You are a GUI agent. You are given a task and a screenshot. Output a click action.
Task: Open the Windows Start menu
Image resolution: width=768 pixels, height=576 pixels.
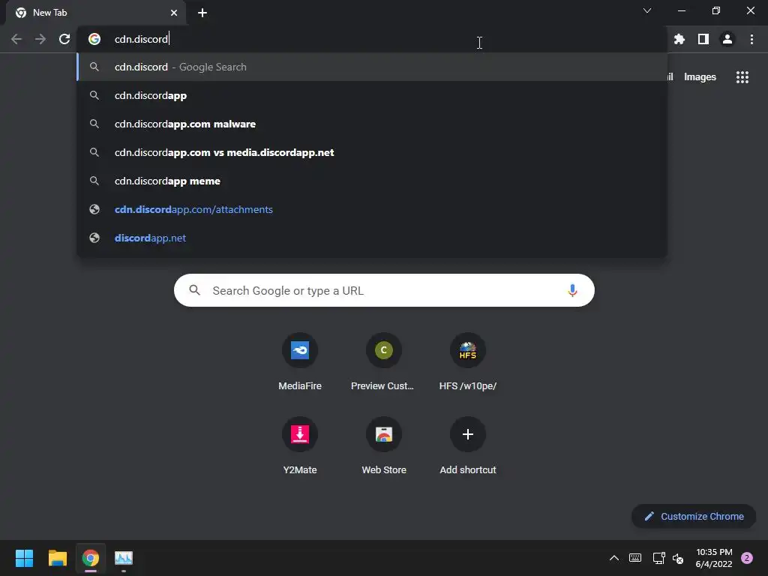pos(24,558)
